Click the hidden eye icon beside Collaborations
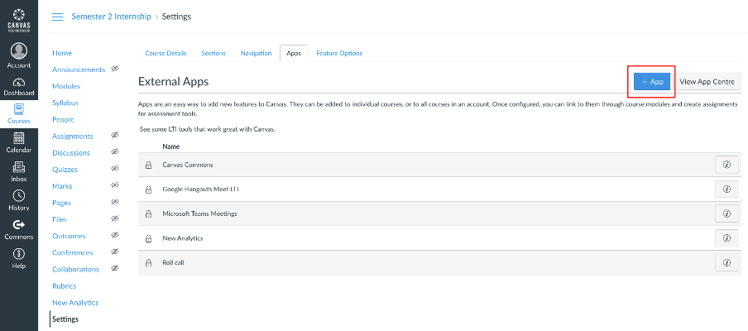748x331 pixels. click(115, 269)
